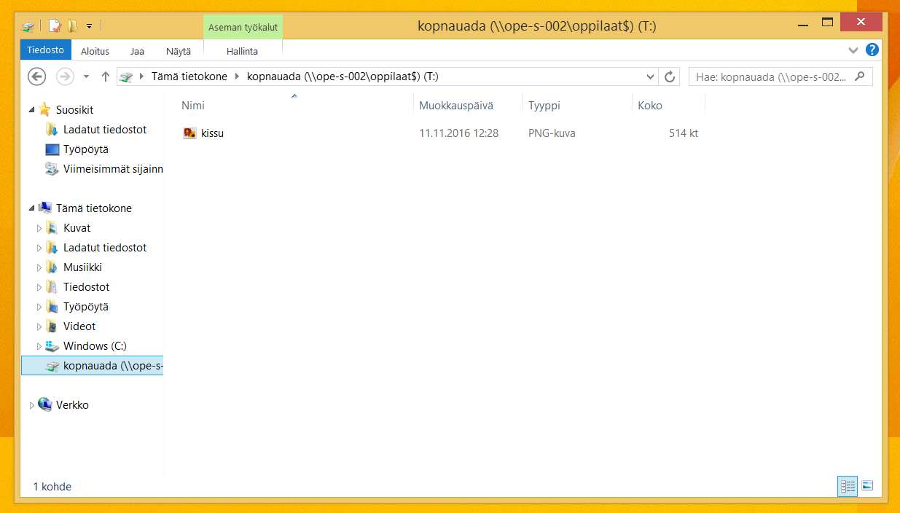The height and width of the screenshot is (513, 900).
Task: Switch to details list view in status bar
Action: [847, 486]
